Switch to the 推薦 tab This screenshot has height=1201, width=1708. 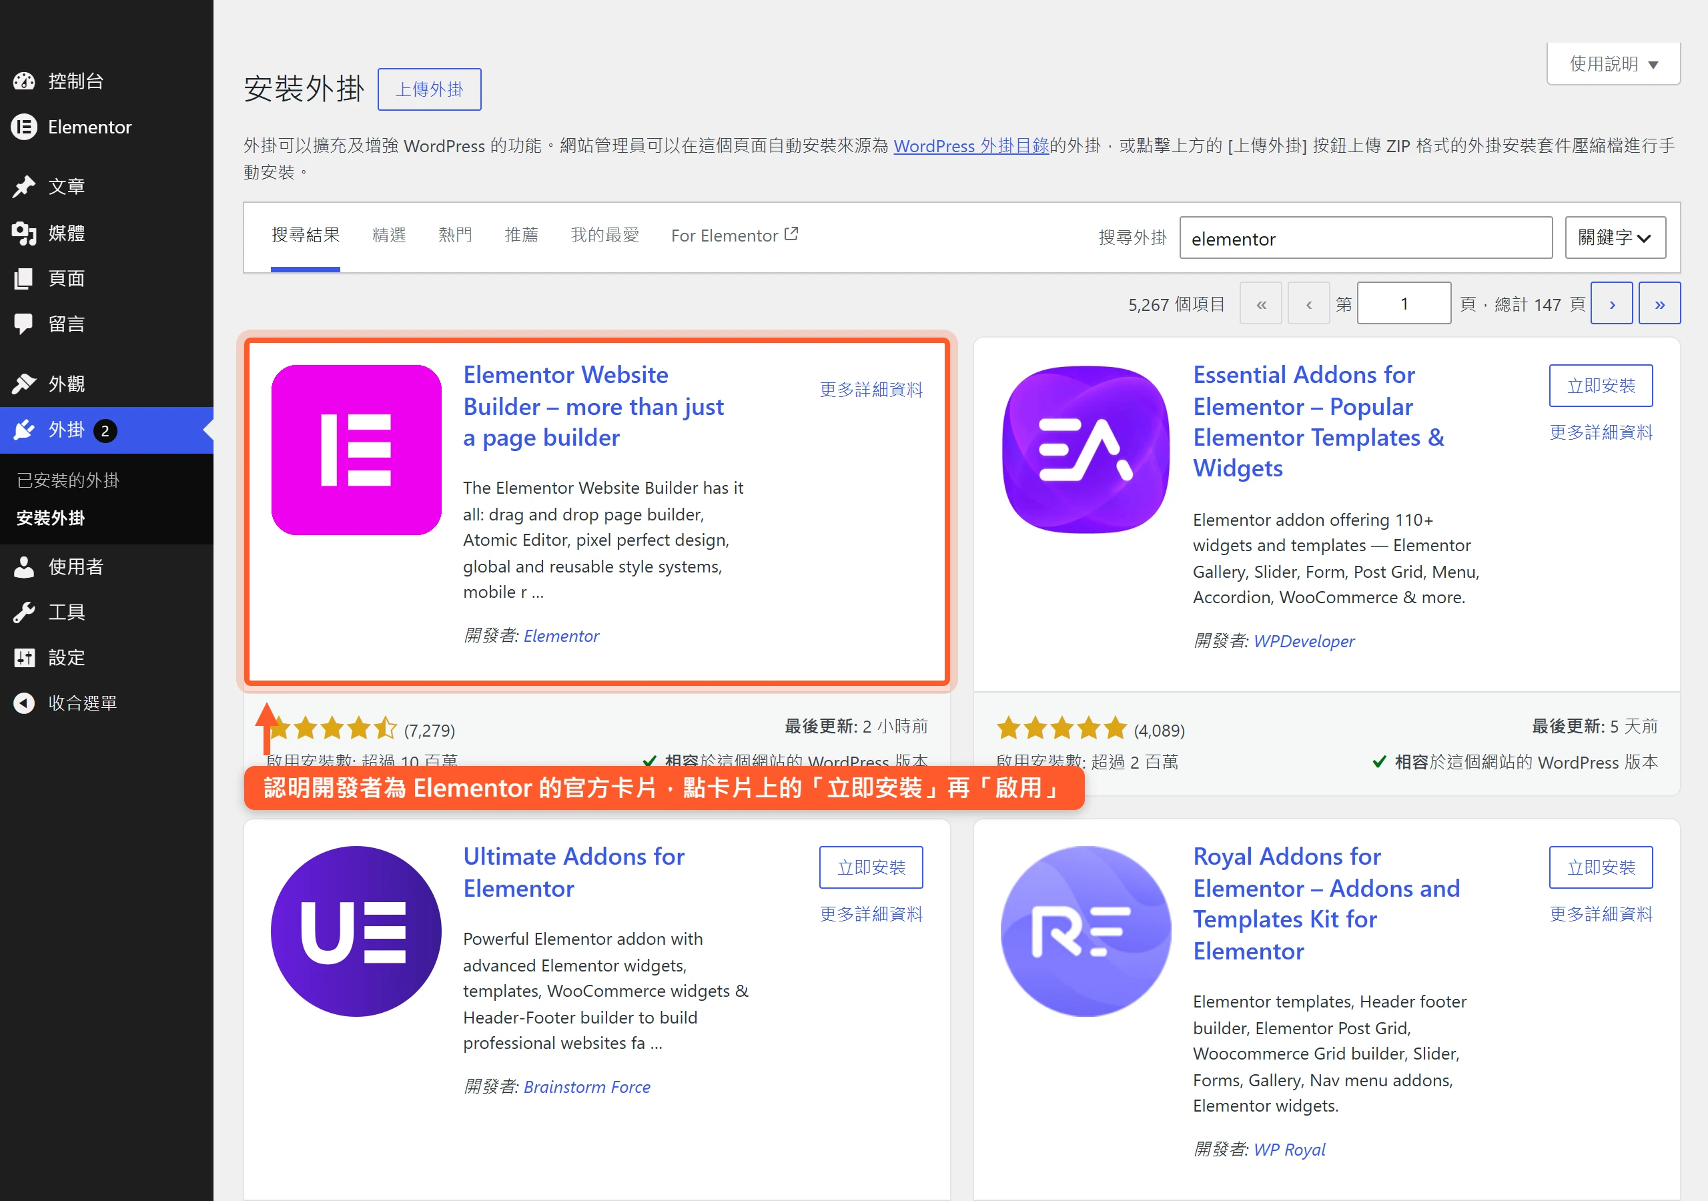click(x=522, y=235)
